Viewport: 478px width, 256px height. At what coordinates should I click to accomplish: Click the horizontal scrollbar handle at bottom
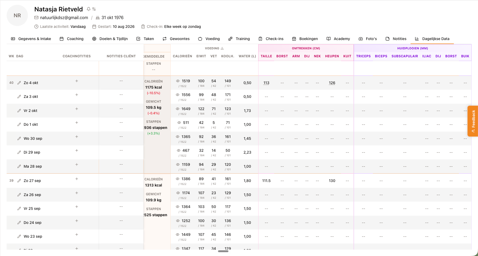pos(223,251)
